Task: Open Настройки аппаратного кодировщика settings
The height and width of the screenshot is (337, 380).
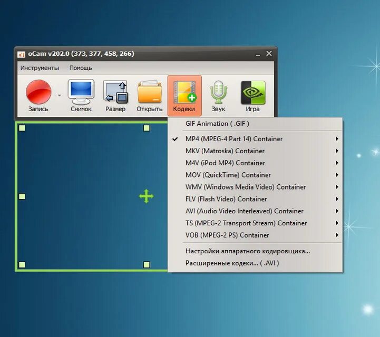Action: [x=255, y=251]
